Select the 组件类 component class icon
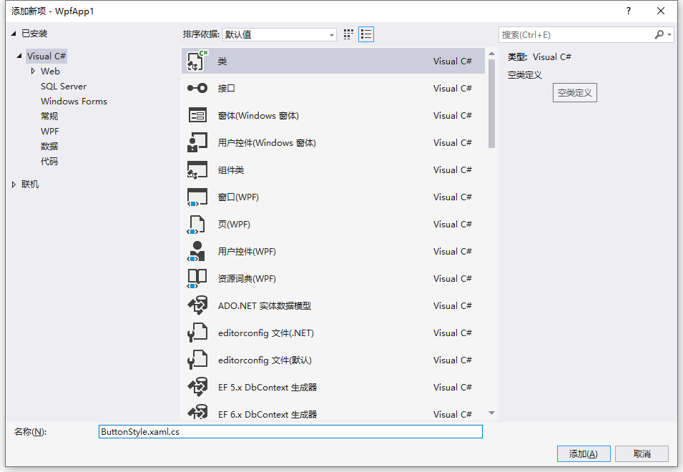The width and height of the screenshot is (683, 472). (197, 169)
